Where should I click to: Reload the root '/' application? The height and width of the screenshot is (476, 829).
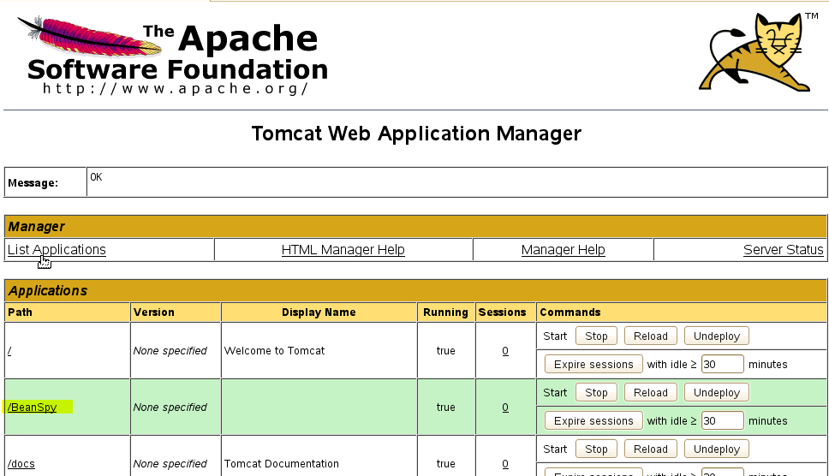650,336
